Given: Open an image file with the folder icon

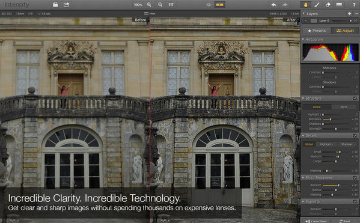Looking at the screenshot, I should pos(55,5).
